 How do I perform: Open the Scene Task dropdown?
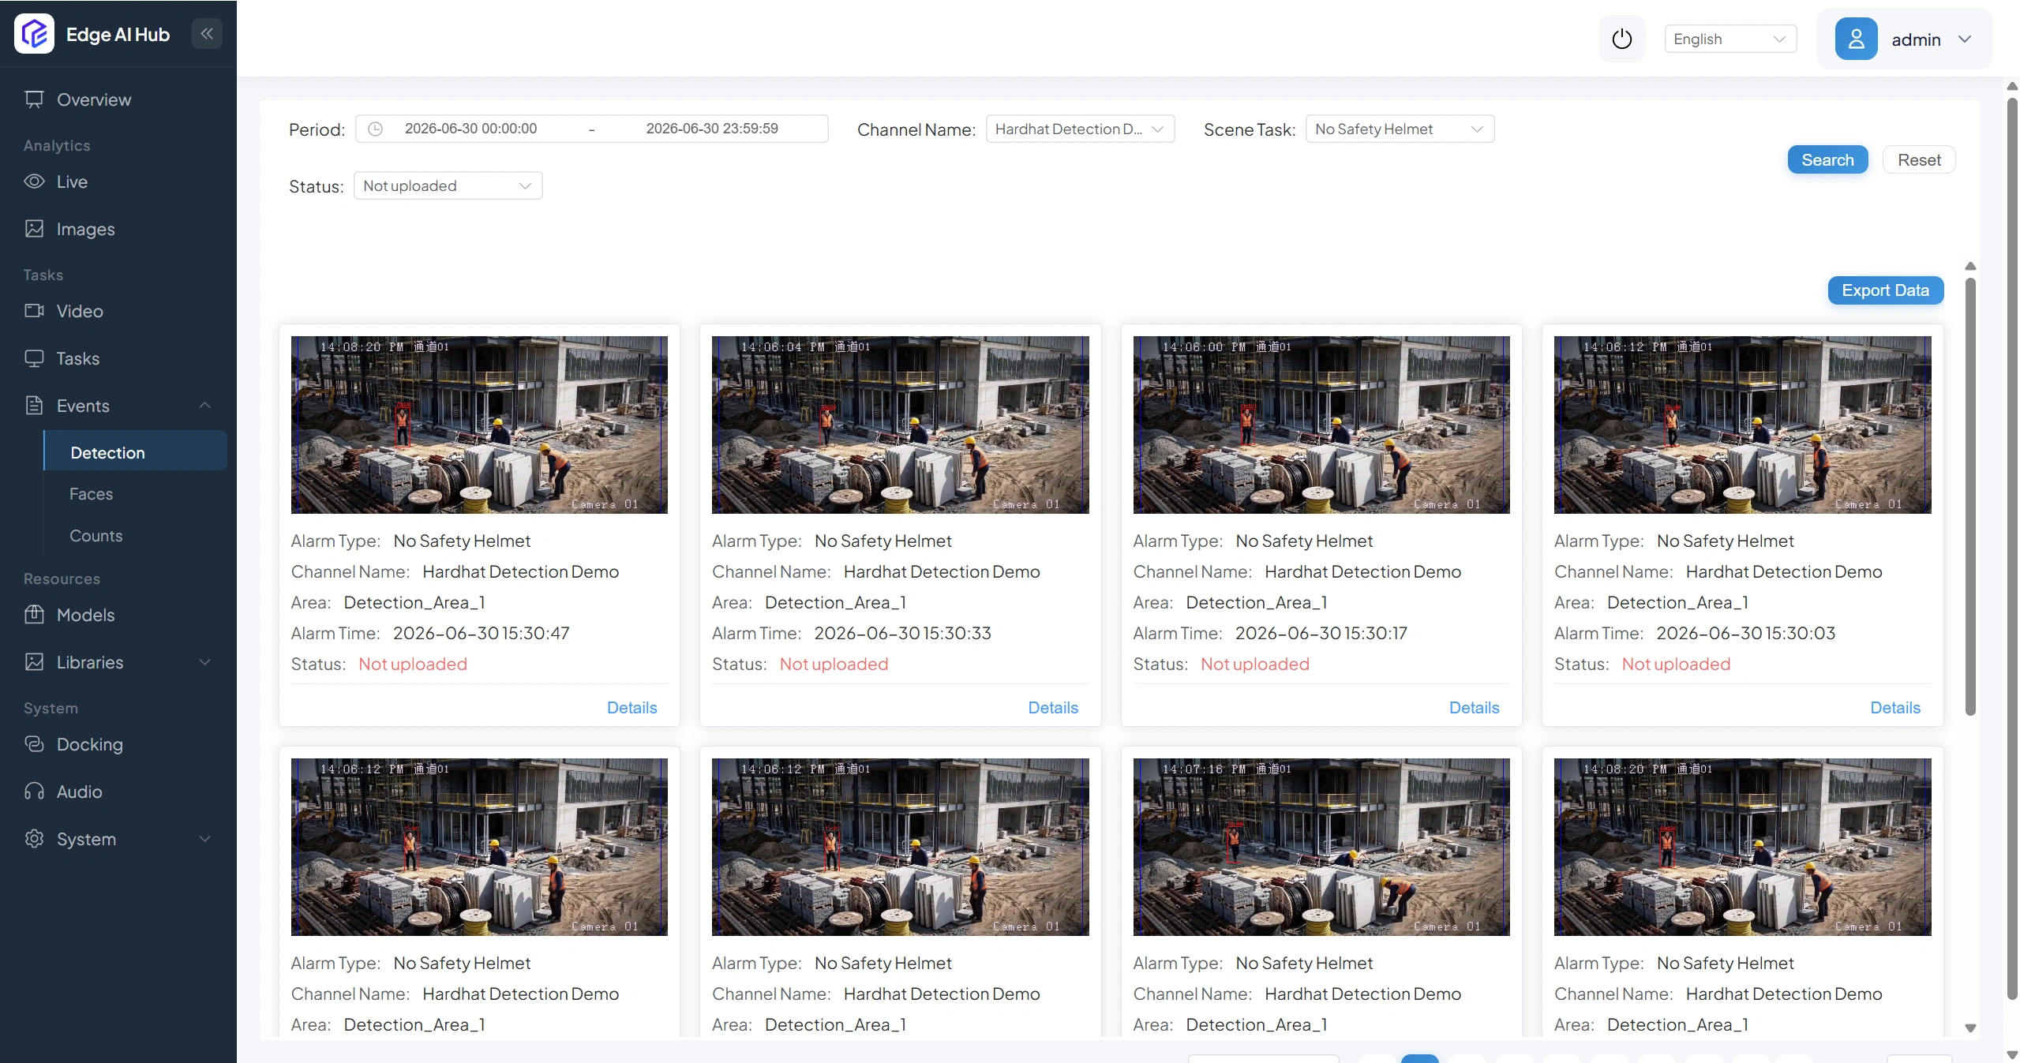[x=1400, y=129]
